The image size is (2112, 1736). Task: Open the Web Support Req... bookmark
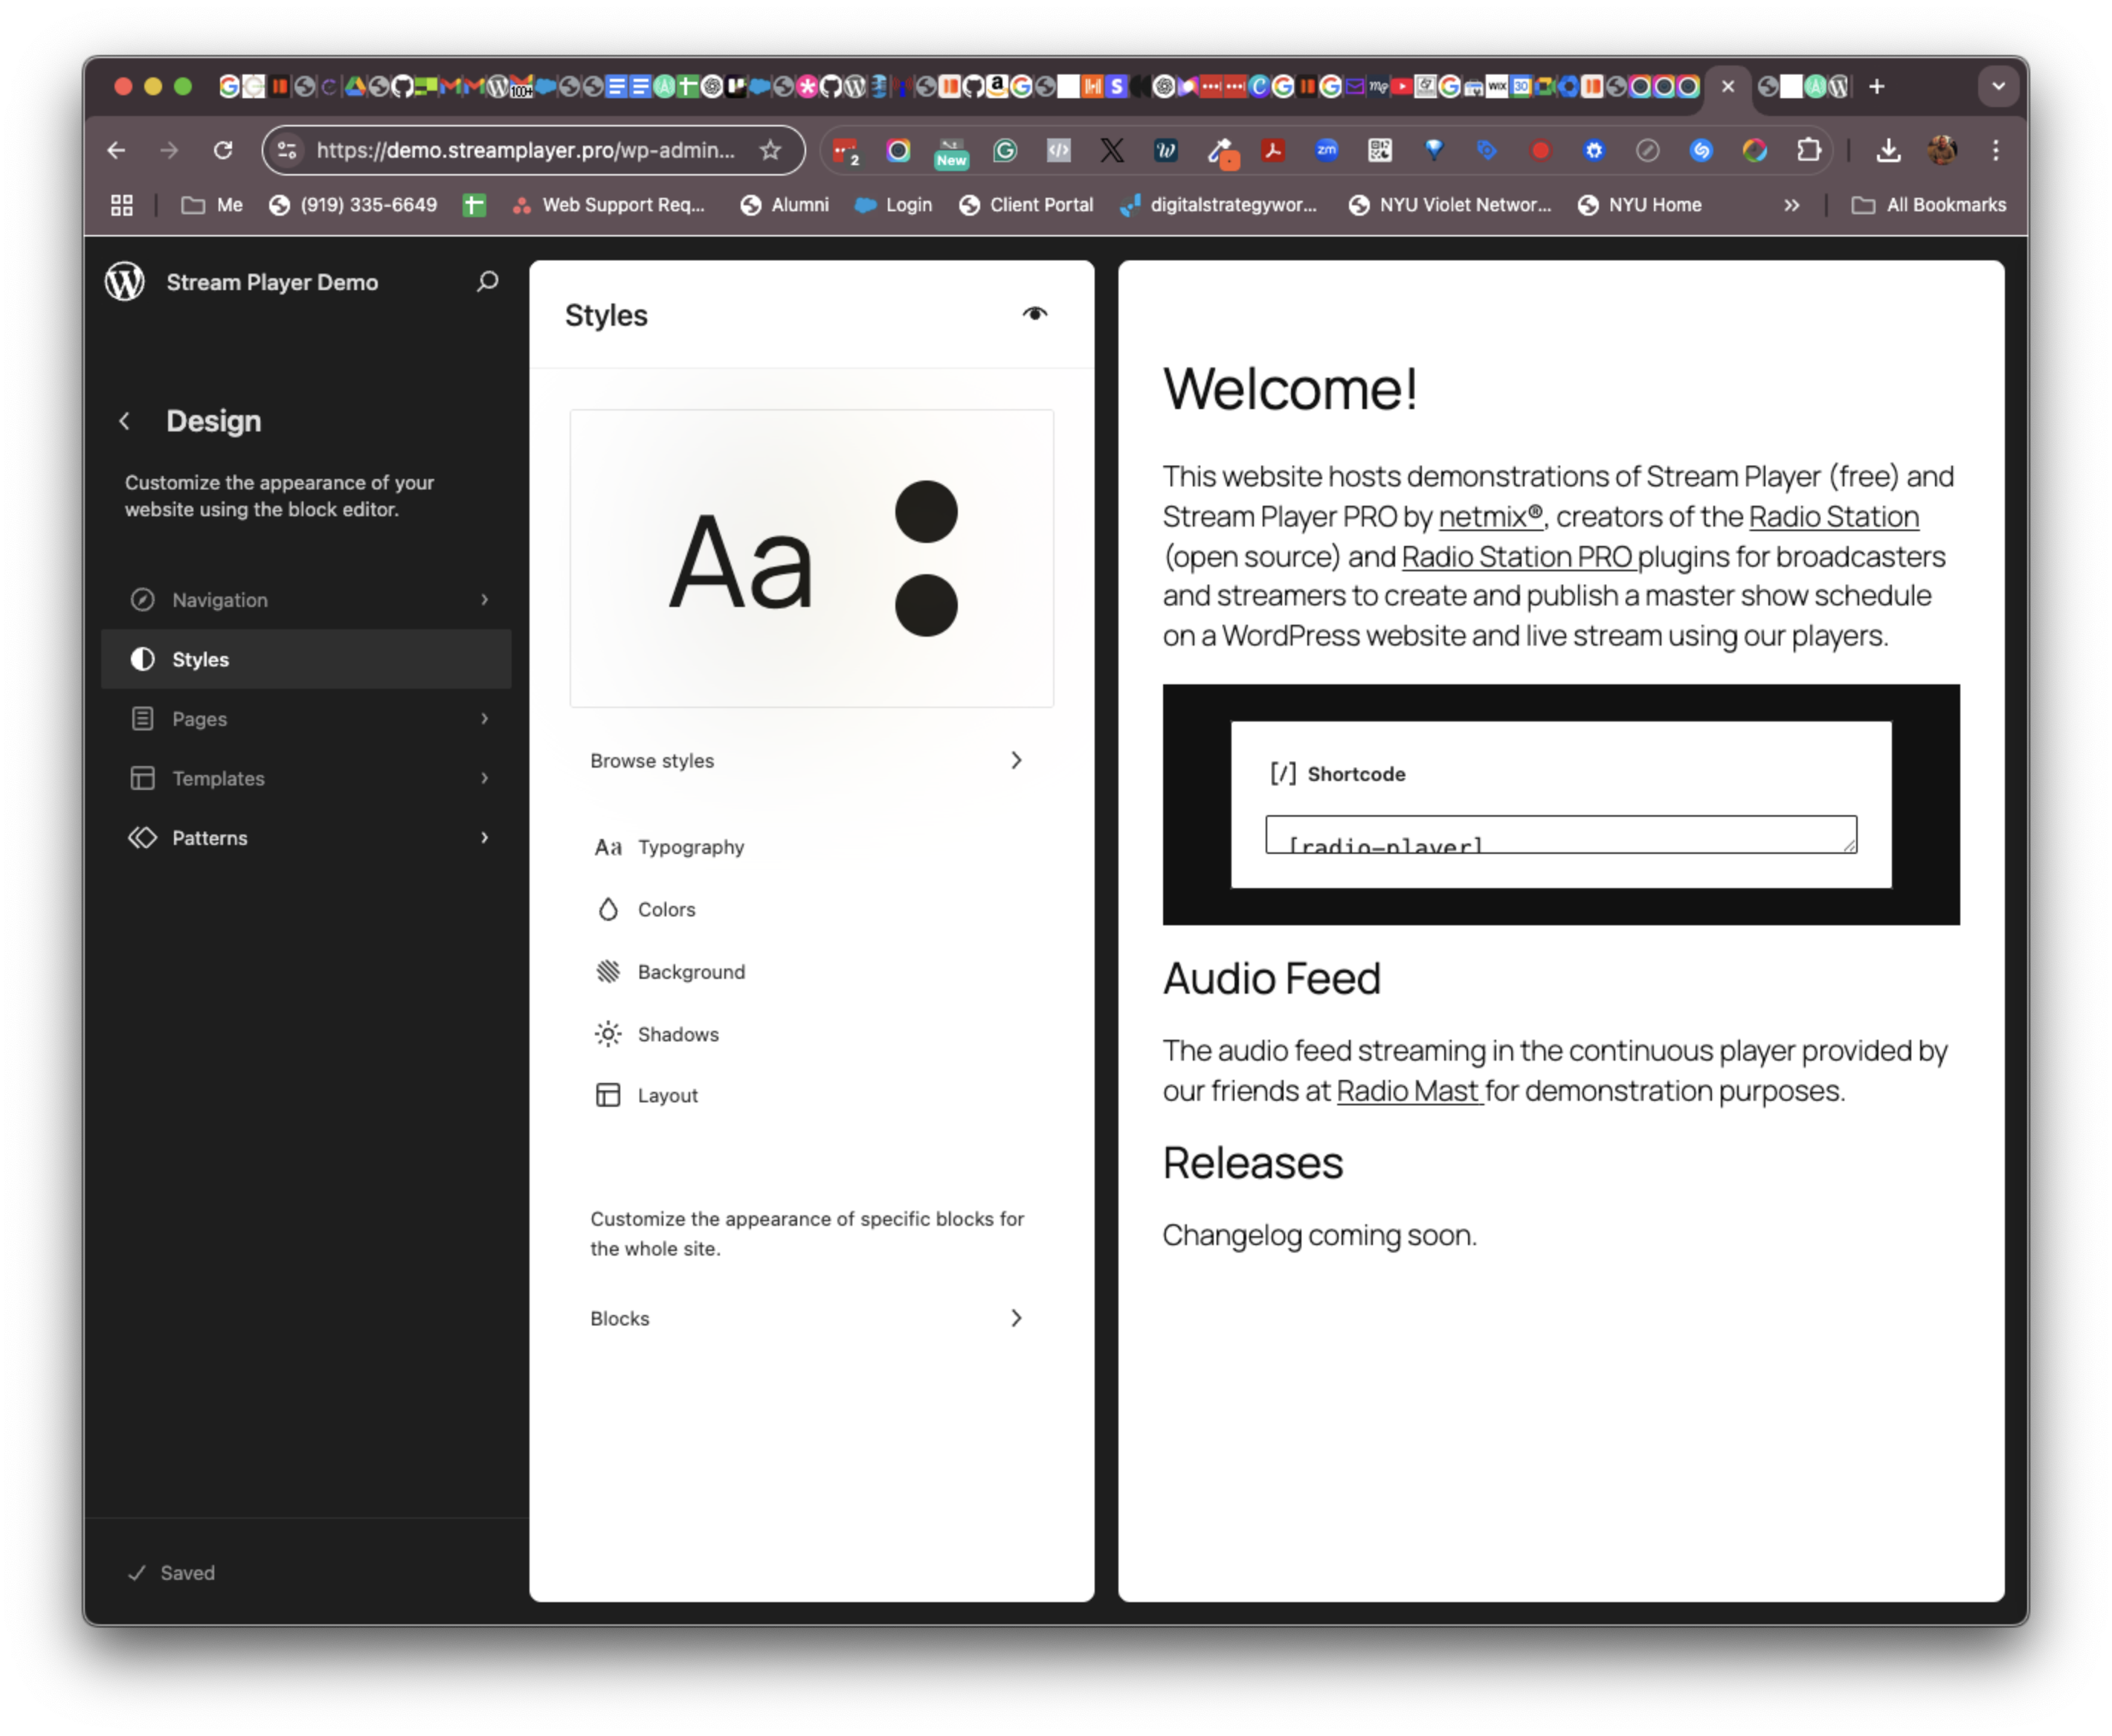tap(608, 205)
